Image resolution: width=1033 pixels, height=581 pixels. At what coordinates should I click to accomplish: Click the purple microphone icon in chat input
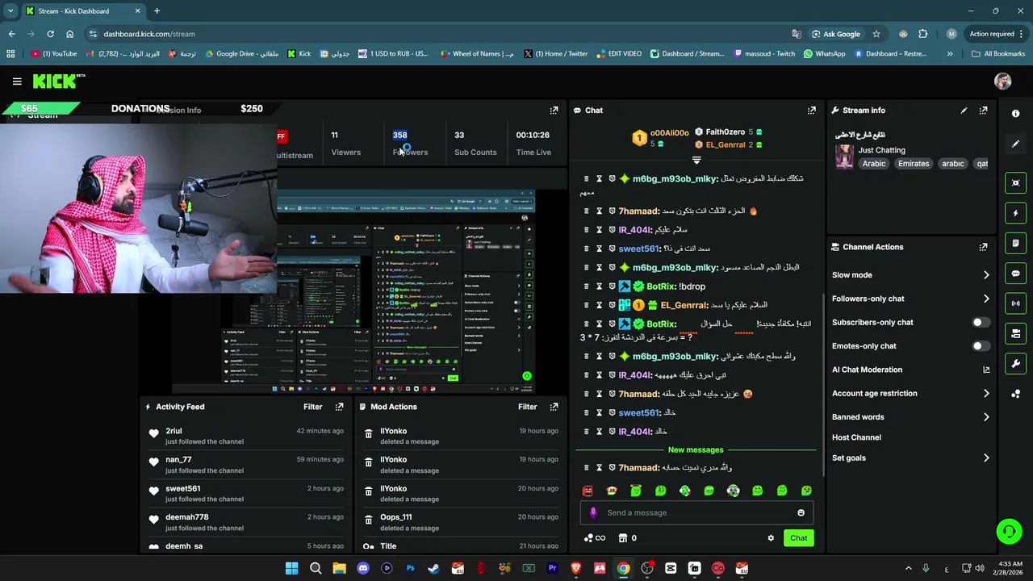coord(593,512)
